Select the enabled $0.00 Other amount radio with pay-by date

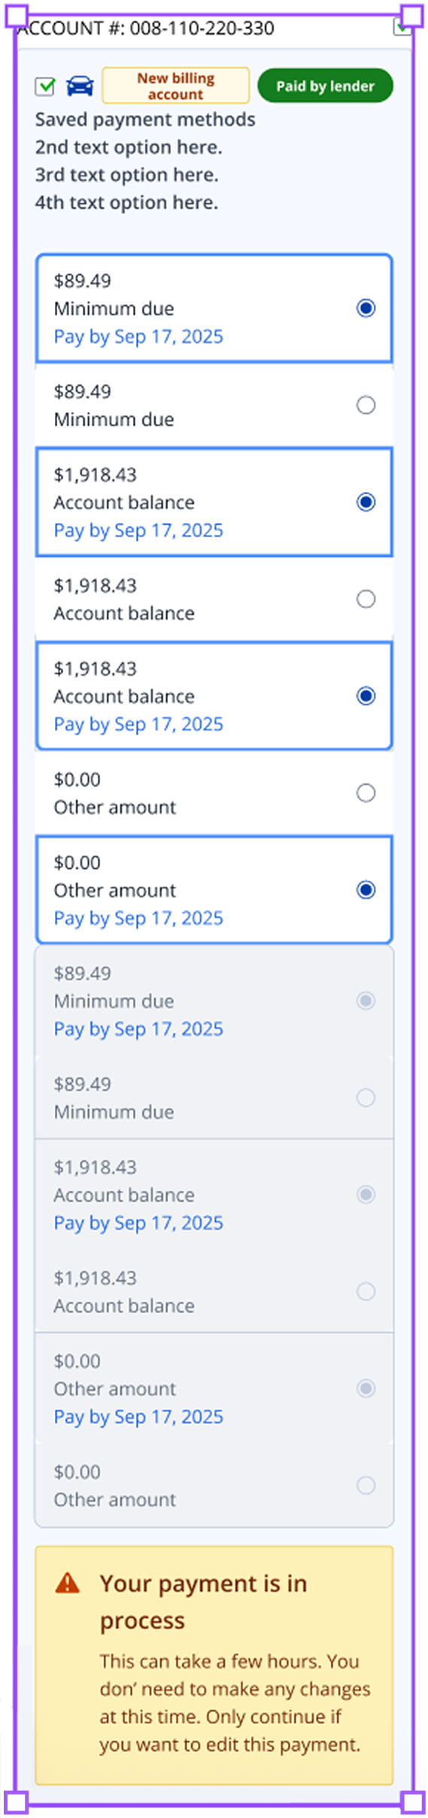click(x=366, y=890)
